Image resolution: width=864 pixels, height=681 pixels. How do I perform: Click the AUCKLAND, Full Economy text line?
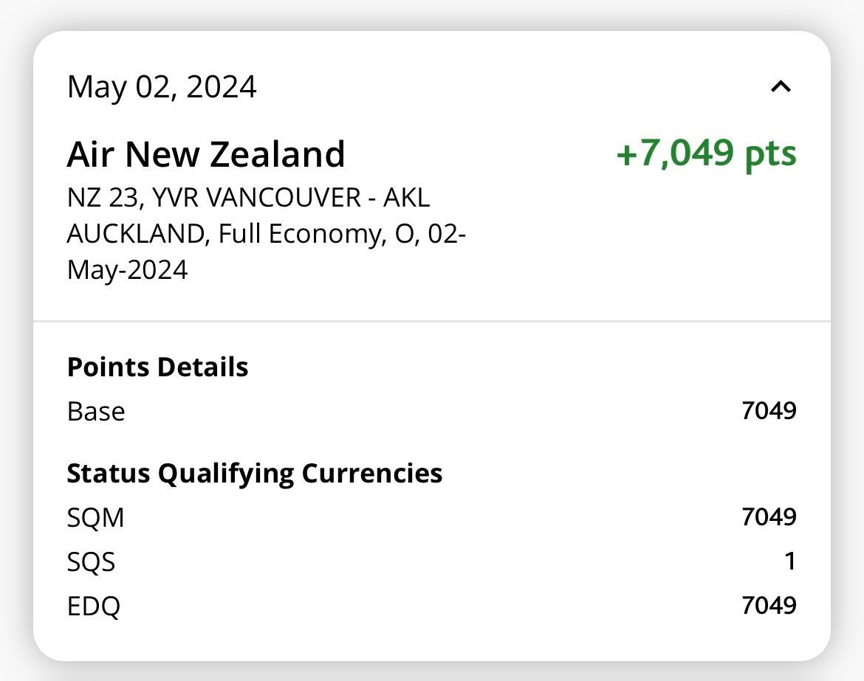tap(266, 234)
